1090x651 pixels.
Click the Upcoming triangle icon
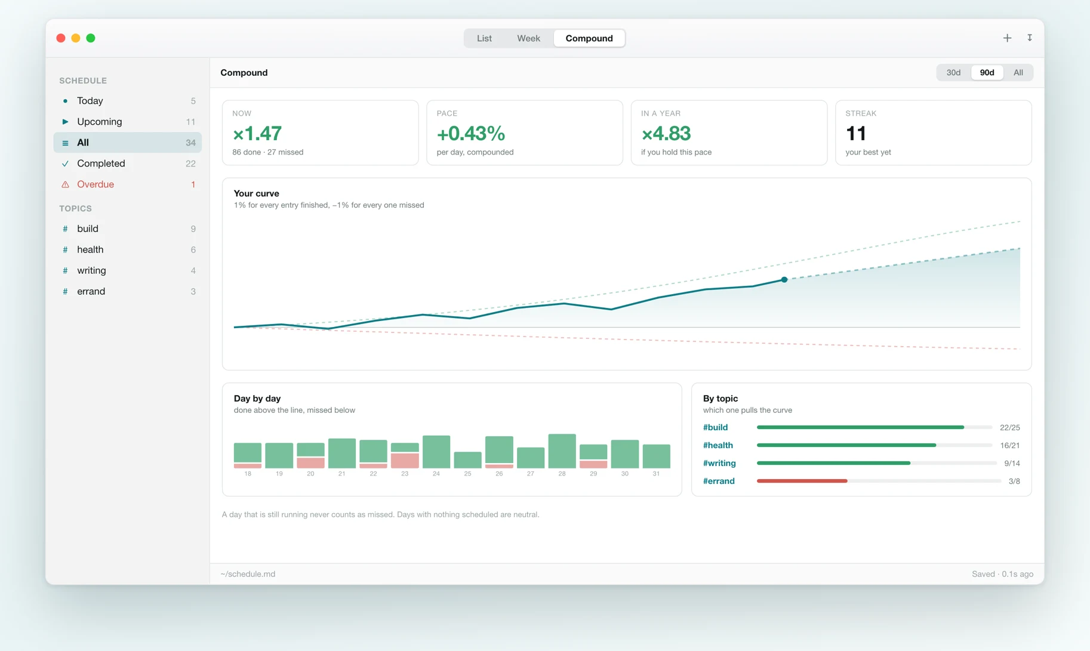click(65, 122)
